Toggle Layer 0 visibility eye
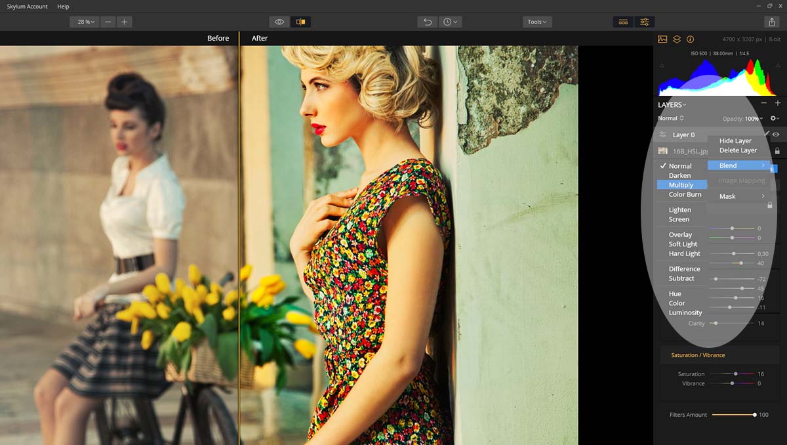Screen dimensions: 787x445 (x=776, y=135)
